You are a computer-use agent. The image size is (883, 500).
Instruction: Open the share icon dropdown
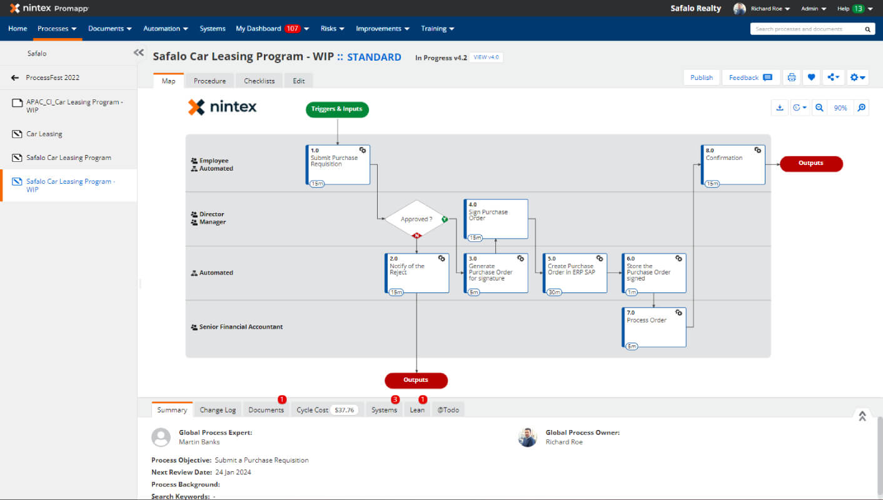tap(833, 77)
